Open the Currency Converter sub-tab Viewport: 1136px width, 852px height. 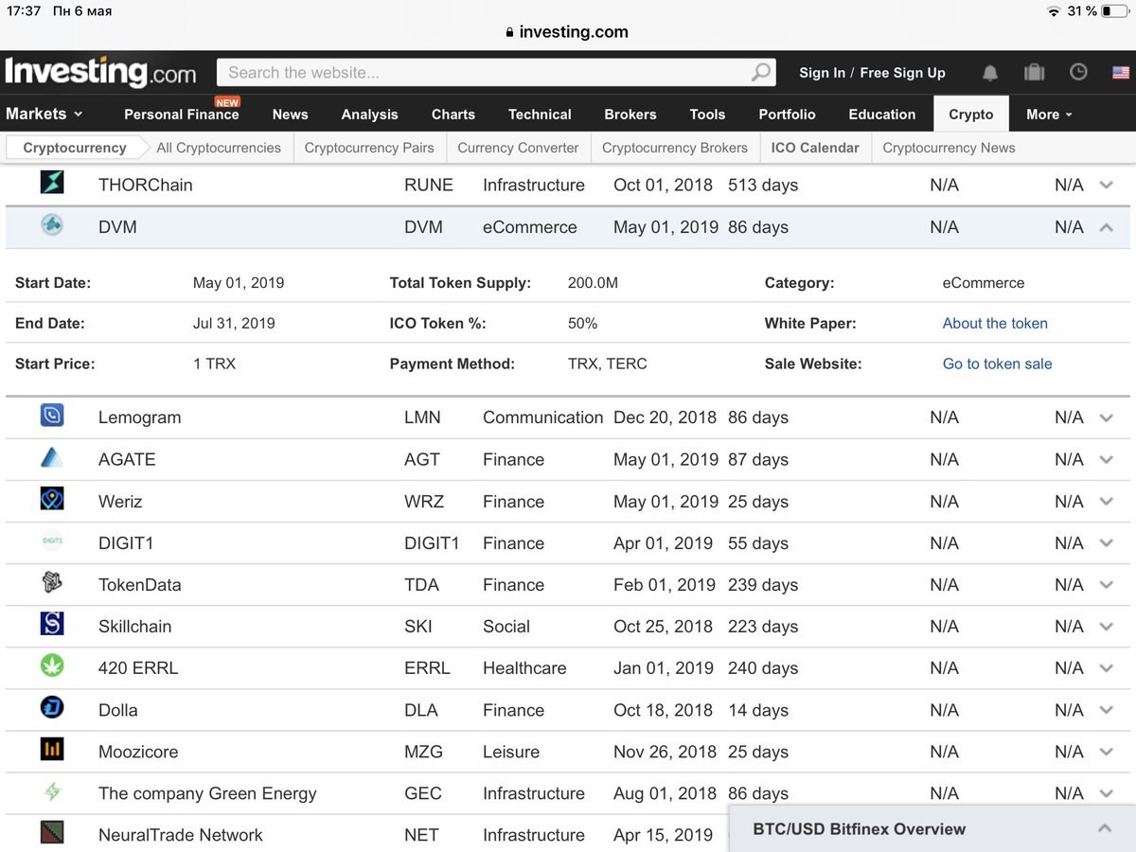(x=518, y=148)
